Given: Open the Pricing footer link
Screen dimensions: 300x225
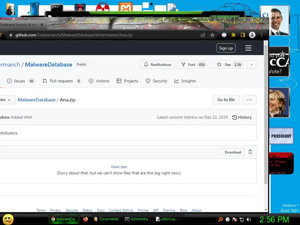Looking at the screenshot, I should tap(143, 210).
